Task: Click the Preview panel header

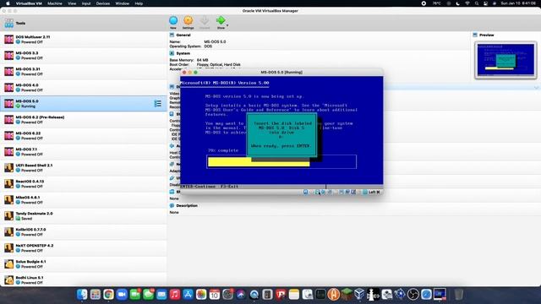Action: [487, 35]
